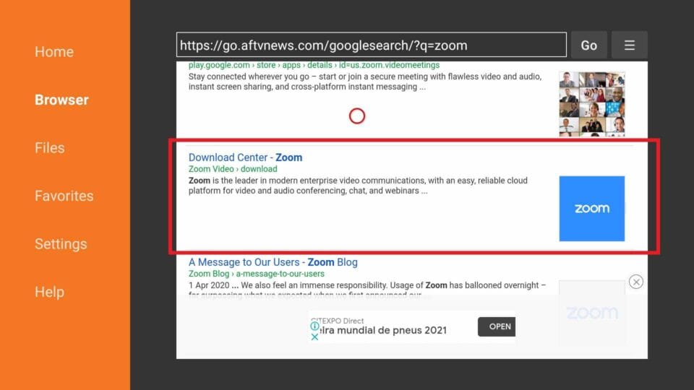694x390 pixels.
Task: Open the Home section in sidebar
Action: click(54, 52)
